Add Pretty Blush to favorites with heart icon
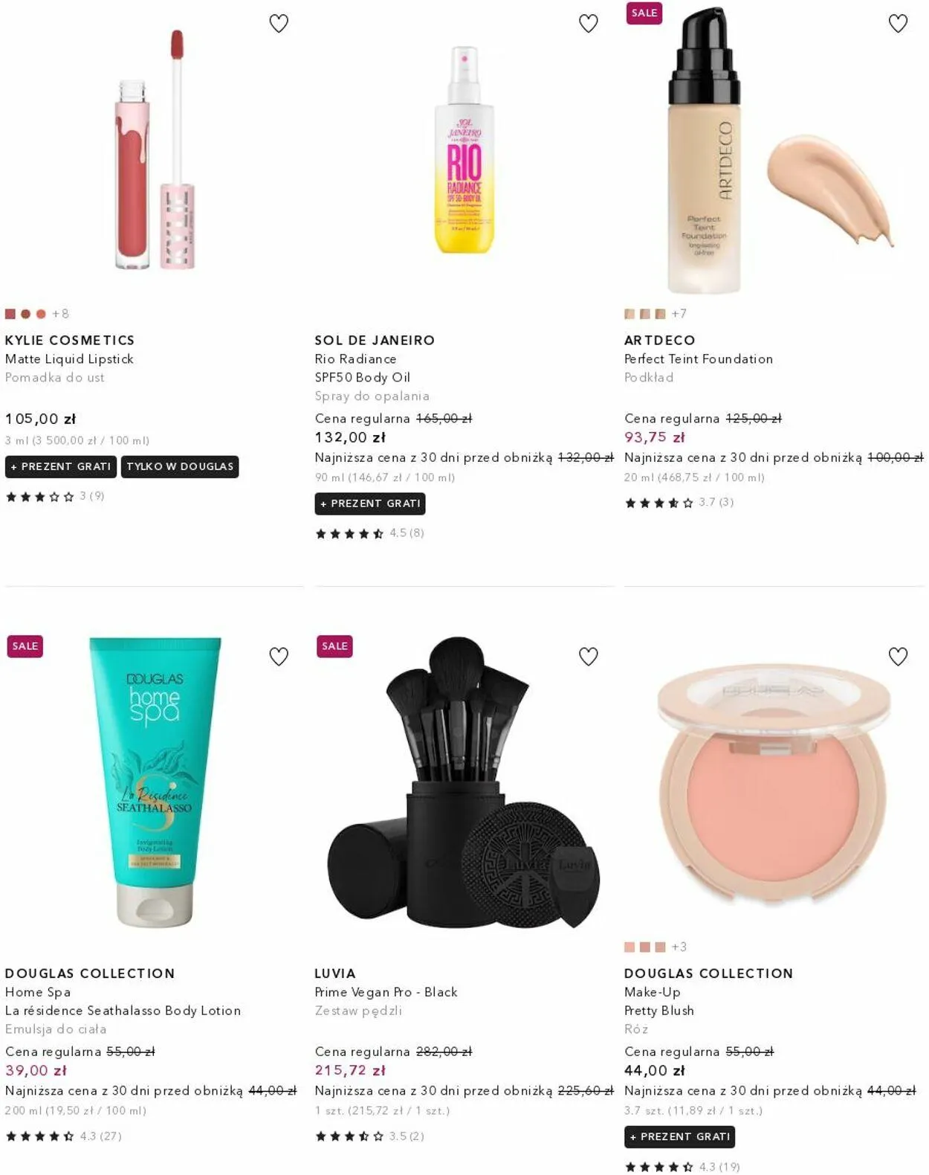Viewport: 929px width, 1175px height. (899, 657)
